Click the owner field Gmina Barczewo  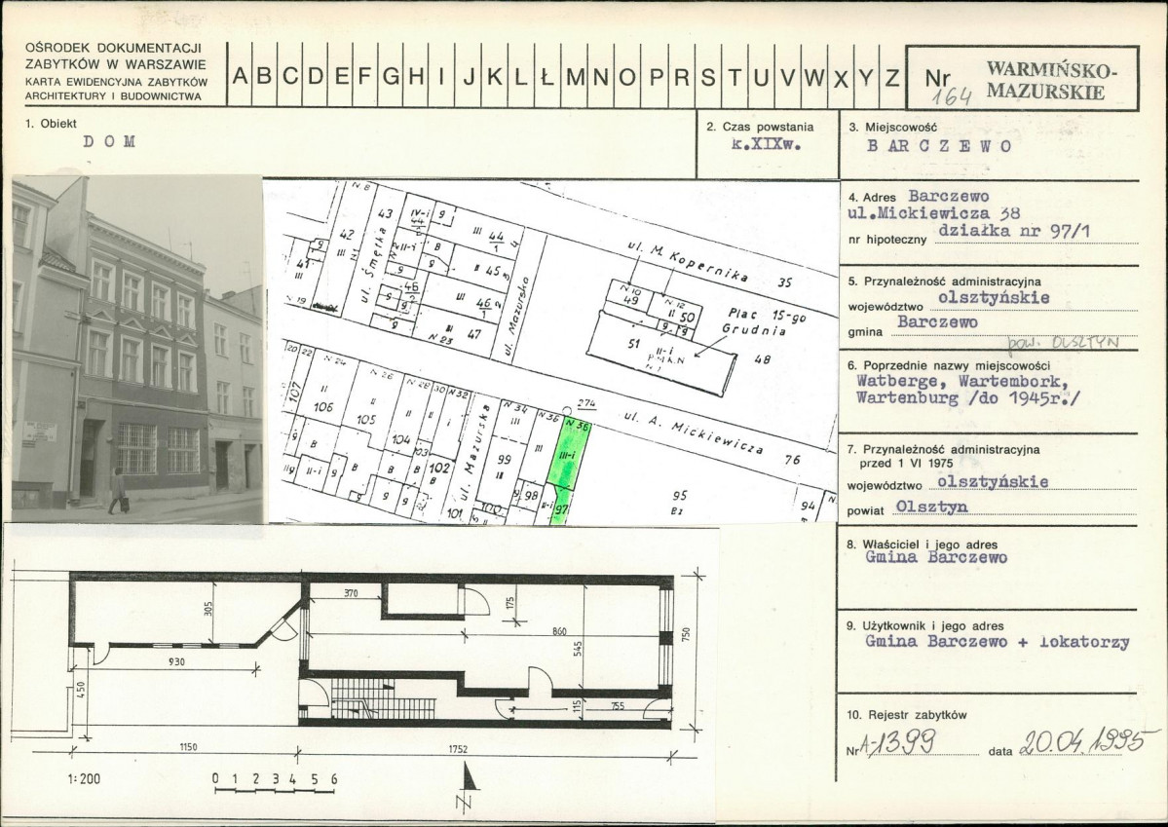[936, 557]
